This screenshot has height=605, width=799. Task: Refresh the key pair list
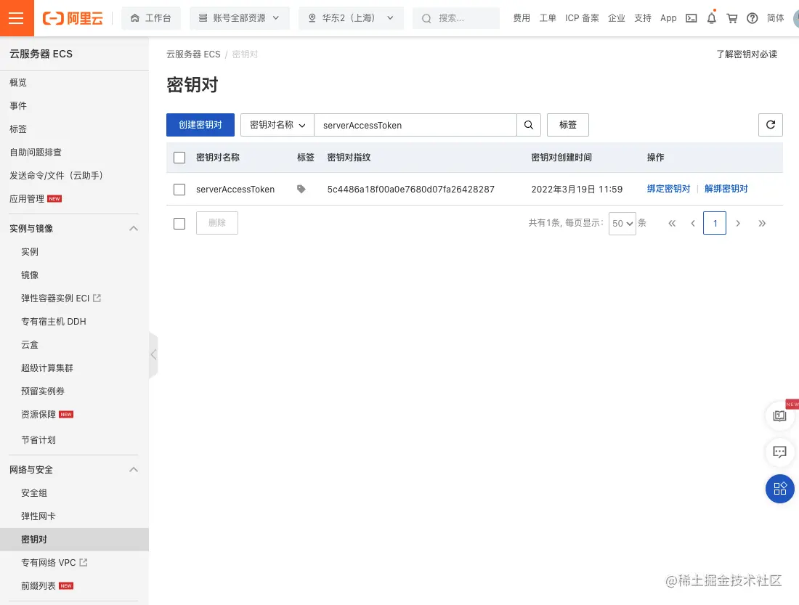pyautogui.click(x=771, y=125)
